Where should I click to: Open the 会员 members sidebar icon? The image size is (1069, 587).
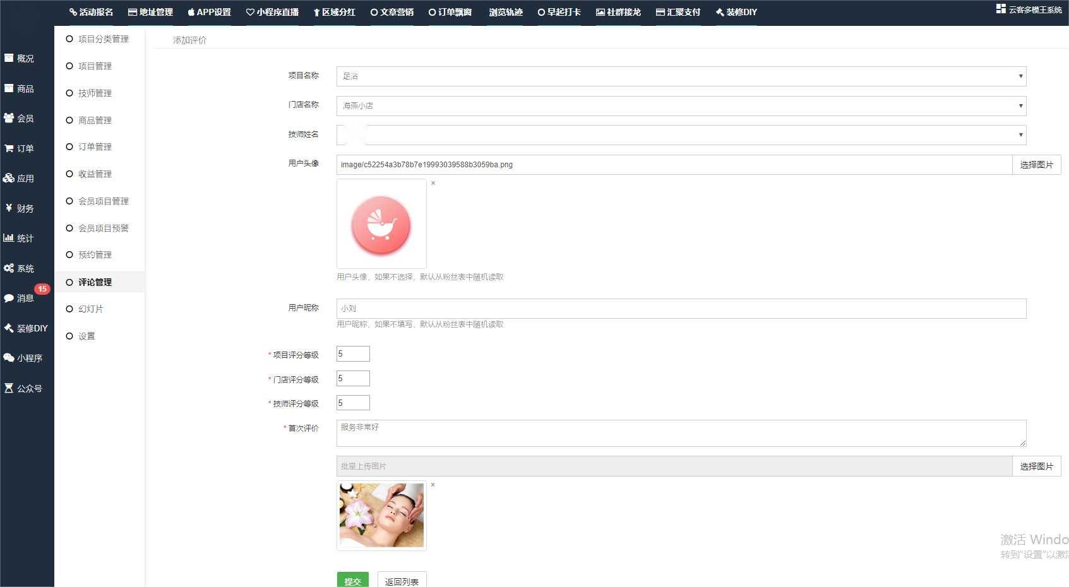(x=9, y=118)
